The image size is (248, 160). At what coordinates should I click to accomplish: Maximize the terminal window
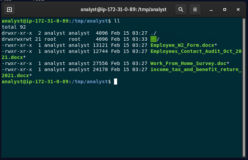pyautogui.click(x=225, y=9)
